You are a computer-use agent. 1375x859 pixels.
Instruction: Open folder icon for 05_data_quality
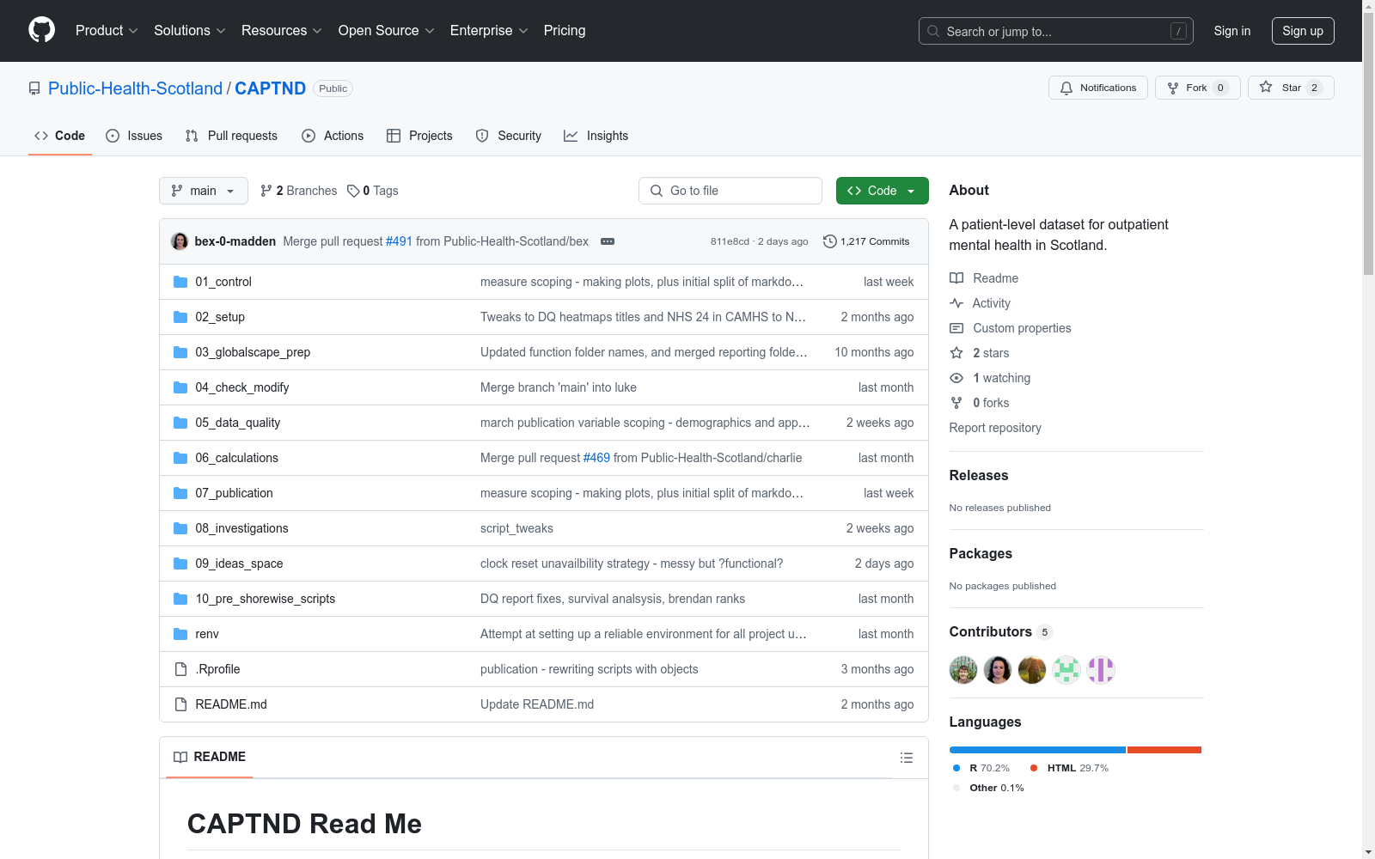pyautogui.click(x=180, y=423)
